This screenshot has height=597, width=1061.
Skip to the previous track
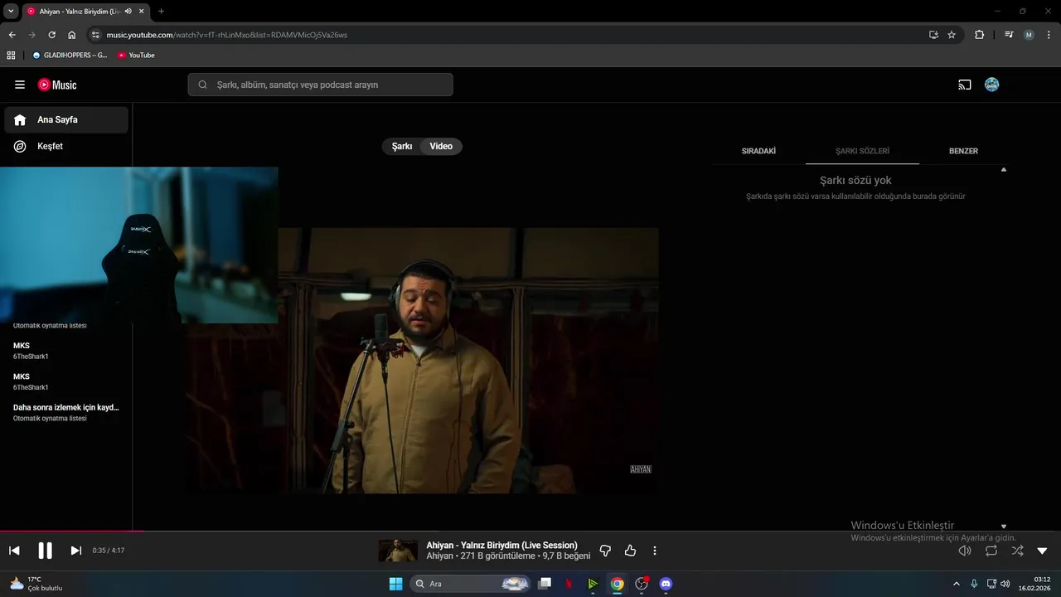point(14,551)
